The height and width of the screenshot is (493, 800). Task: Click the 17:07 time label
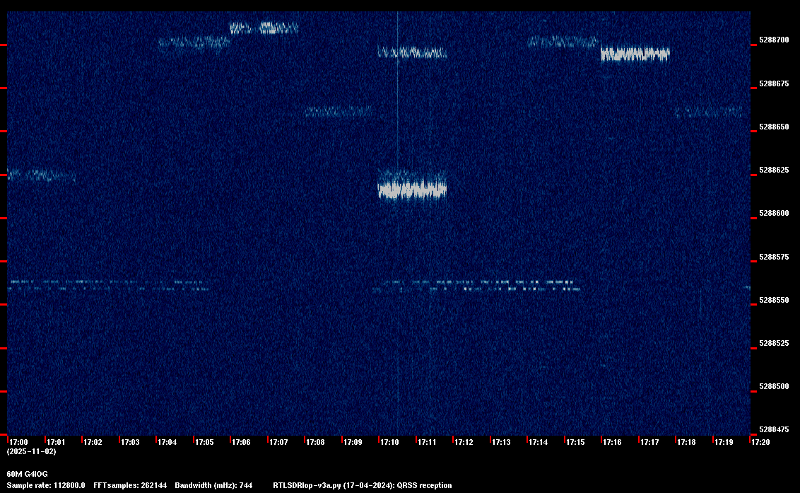pos(278,442)
